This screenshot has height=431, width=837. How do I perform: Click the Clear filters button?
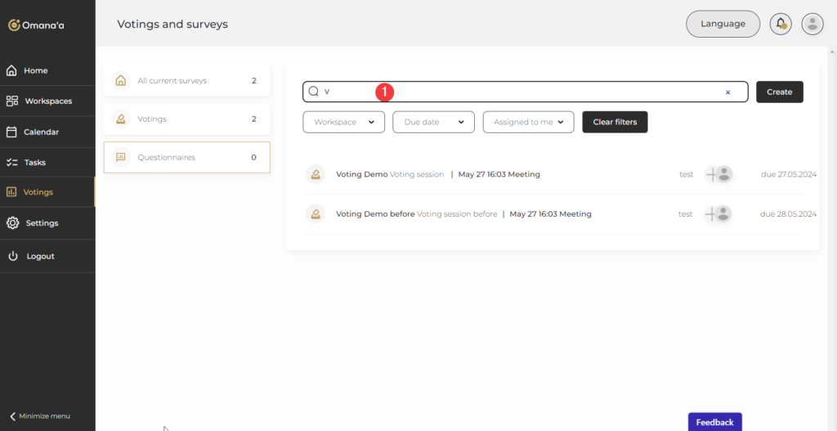tap(615, 122)
